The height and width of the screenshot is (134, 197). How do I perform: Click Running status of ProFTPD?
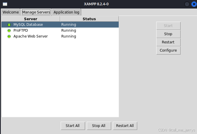69,30
